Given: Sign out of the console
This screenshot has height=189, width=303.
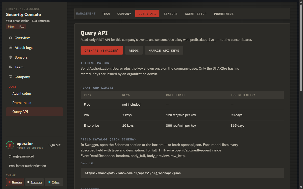Looking at the screenshot, I should pos(54,145).
